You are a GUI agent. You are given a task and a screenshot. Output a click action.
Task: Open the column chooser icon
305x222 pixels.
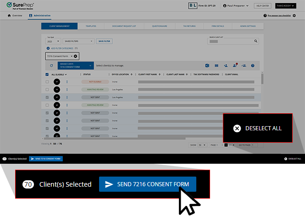tap(216, 66)
